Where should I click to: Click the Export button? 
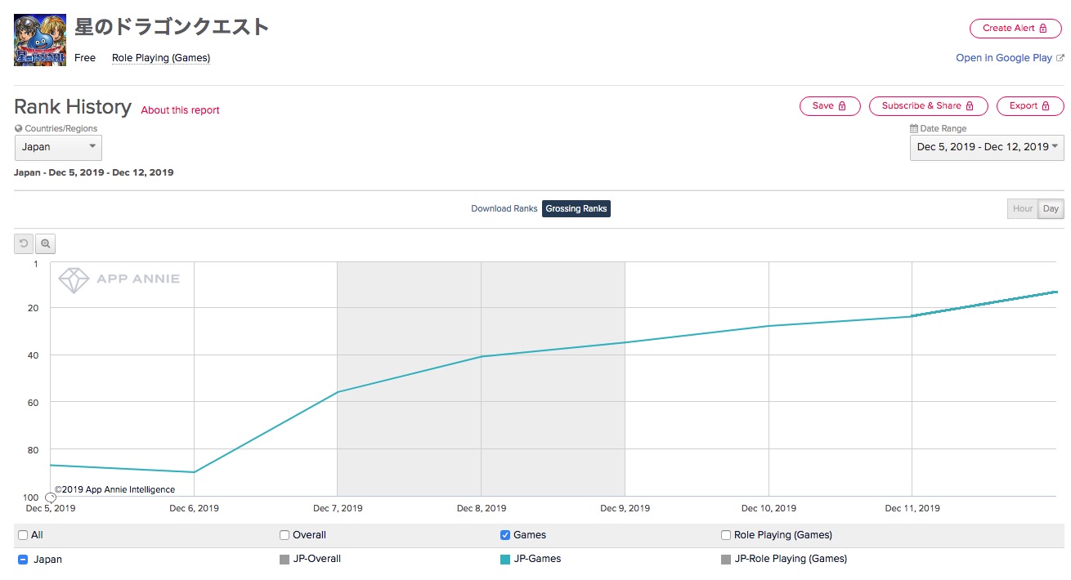pyautogui.click(x=1030, y=106)
